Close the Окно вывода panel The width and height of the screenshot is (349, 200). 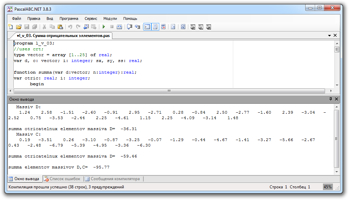click(x=336, y=99)
